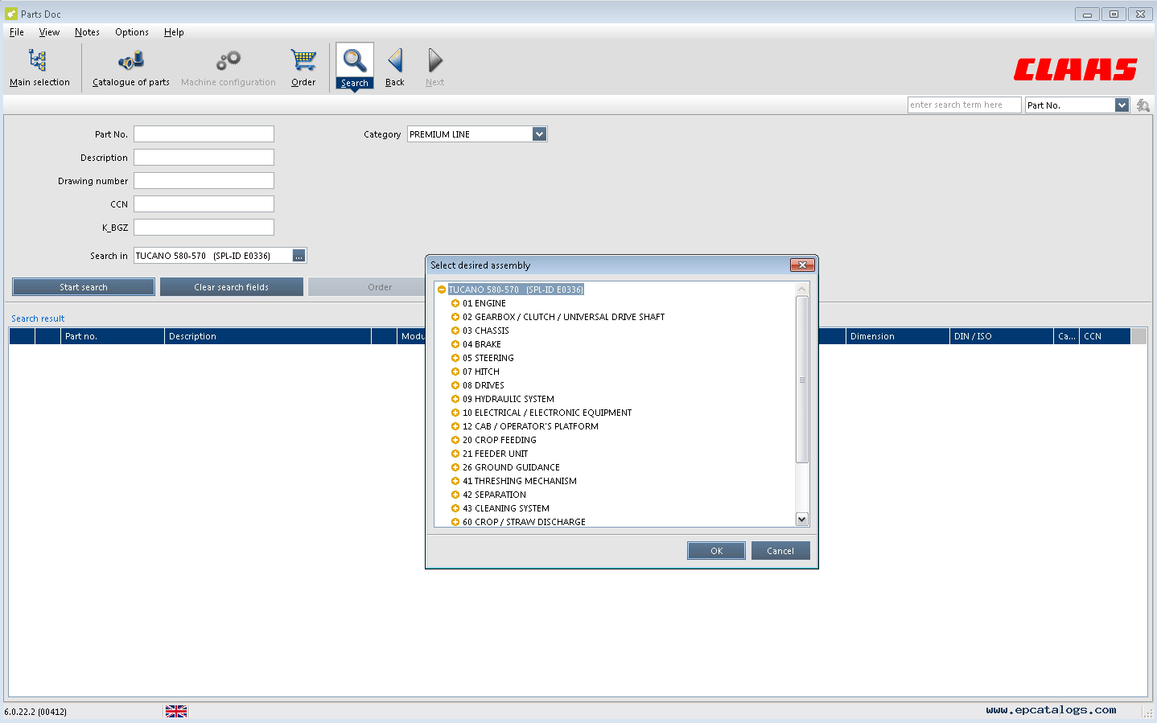
Task: Select the 42 SEPARATION assembly
Action: (494, 495)
